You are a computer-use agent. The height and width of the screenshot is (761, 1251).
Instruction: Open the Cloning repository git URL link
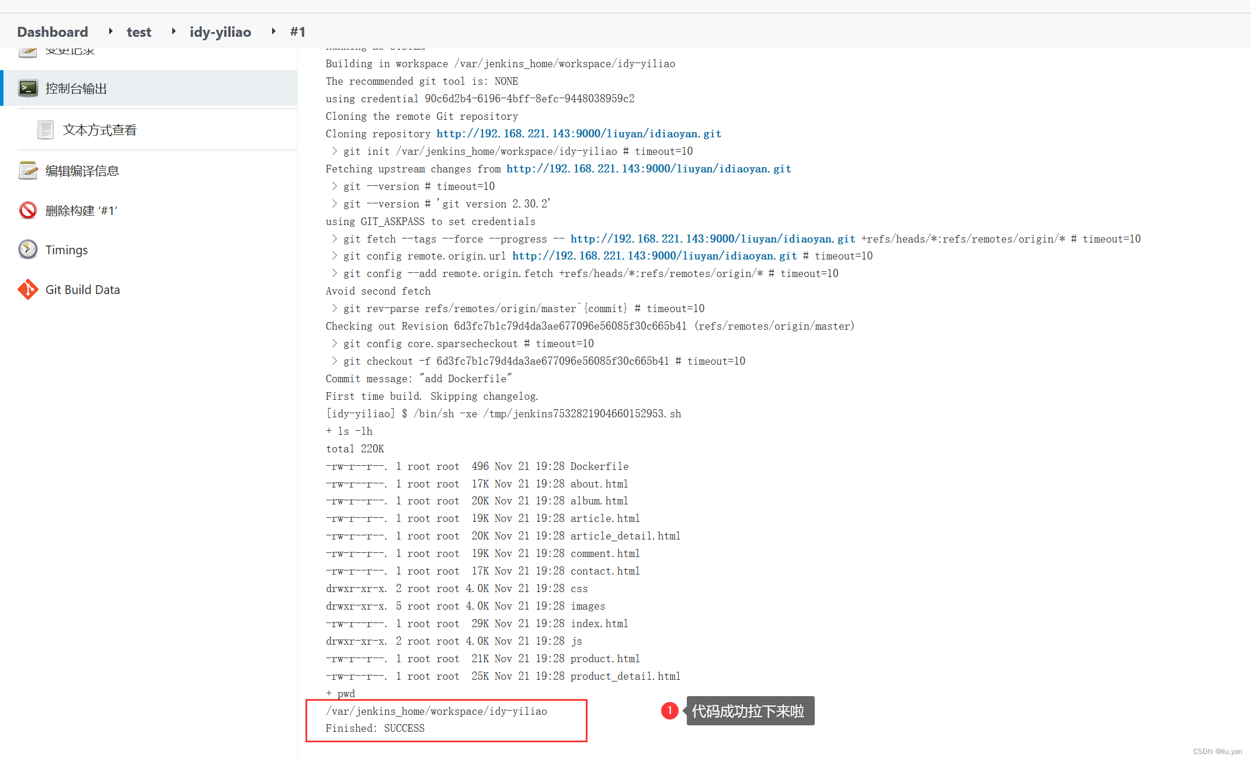[x=579, y=133]
